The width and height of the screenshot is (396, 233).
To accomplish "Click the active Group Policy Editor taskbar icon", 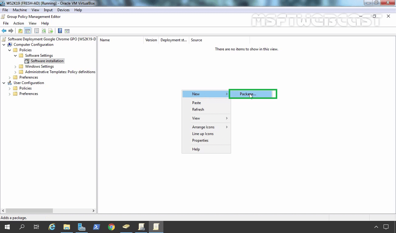I will click(156, 227).
